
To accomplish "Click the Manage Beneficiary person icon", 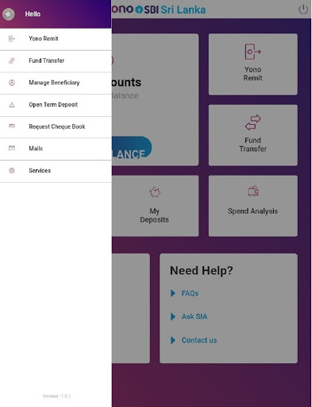I will coord(12,83).
